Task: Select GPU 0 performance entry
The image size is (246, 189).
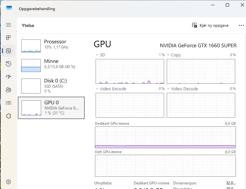Action: pos(51,108)
